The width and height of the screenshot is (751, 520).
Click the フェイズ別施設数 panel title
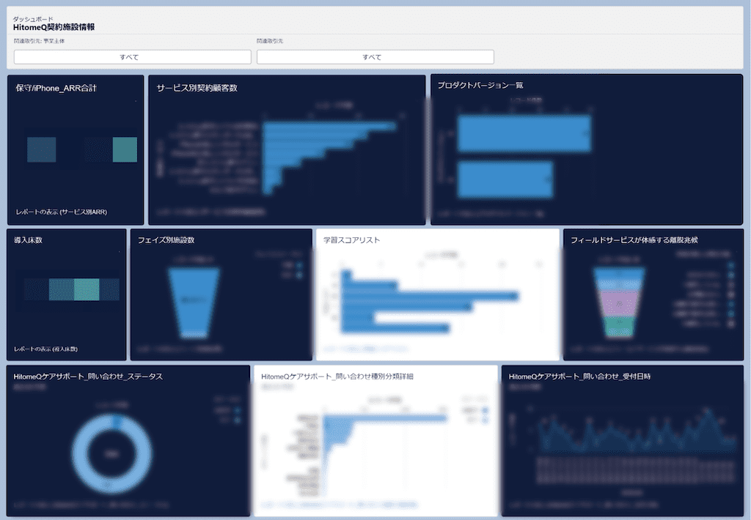pyautogui.click(x=166, y=240)
